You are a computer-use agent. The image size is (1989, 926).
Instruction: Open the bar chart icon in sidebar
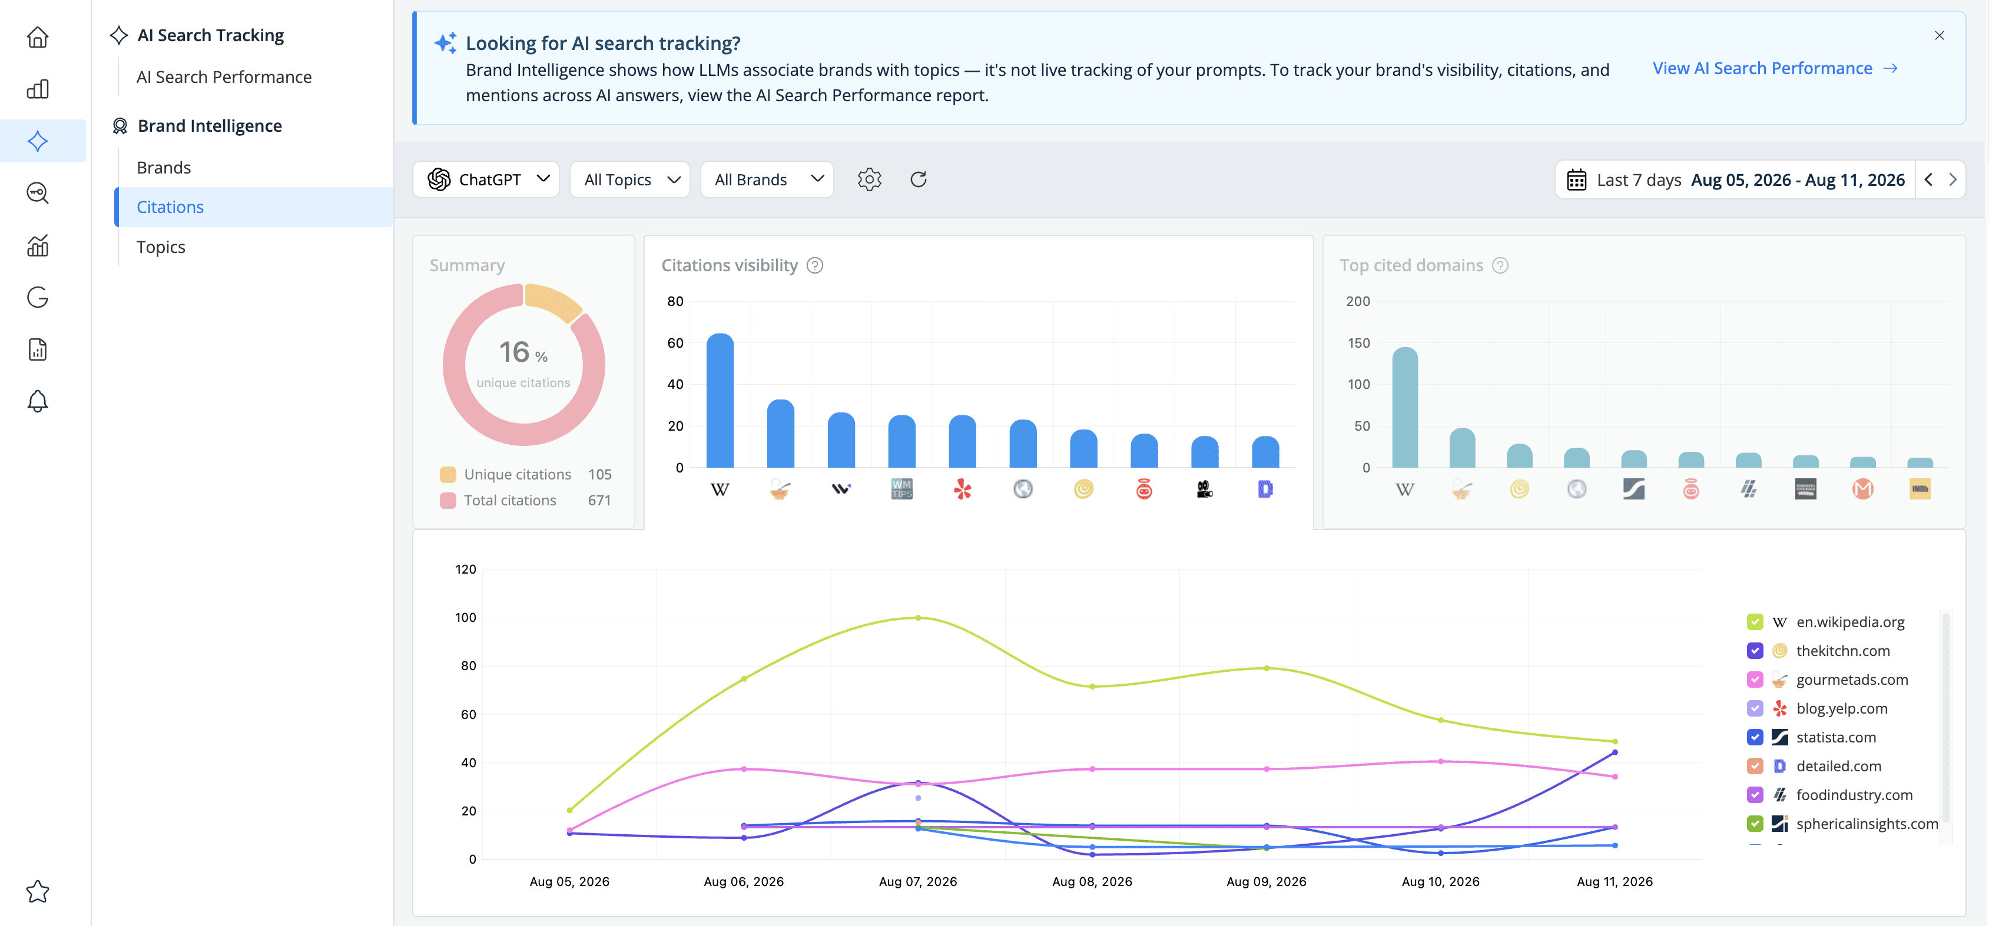pos(37,89)
